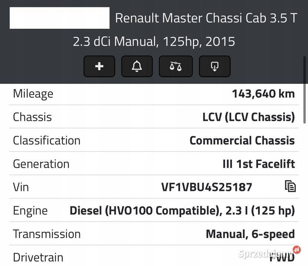This screenshot has width=308, height=266.
Task: Add this vehicle using the plus icon
Action: [99, 66]
